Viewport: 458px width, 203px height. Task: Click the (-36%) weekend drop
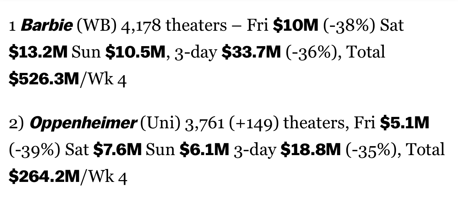pyautogui.click(x=313, y=53)
